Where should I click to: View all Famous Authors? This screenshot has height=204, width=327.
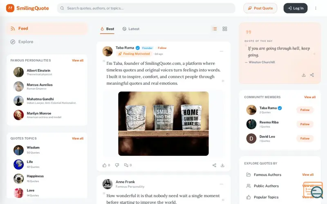308,175
